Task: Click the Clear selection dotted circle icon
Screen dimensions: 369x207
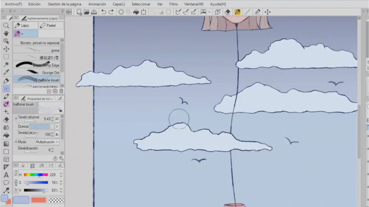Action: click(x=121, y=12)
